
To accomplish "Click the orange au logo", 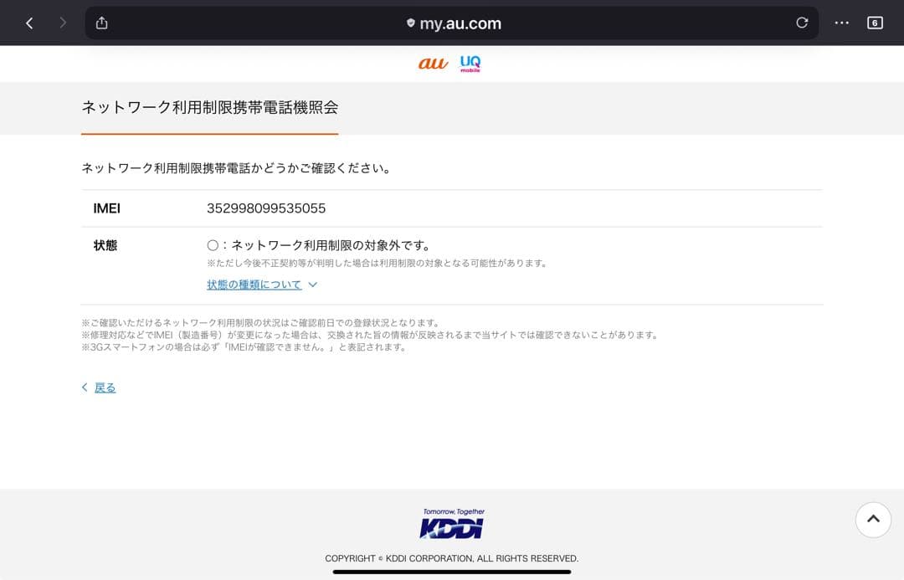I will point(433,64).
